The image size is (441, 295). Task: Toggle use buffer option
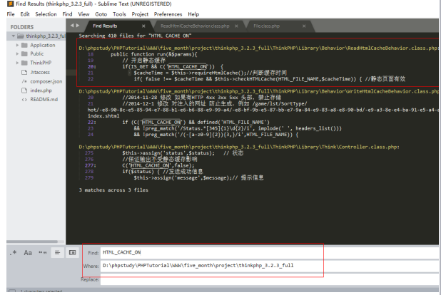pos(72,252)
